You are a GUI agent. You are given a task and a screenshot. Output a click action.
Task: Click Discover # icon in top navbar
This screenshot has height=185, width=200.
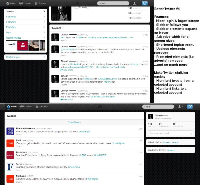[36, 3]
